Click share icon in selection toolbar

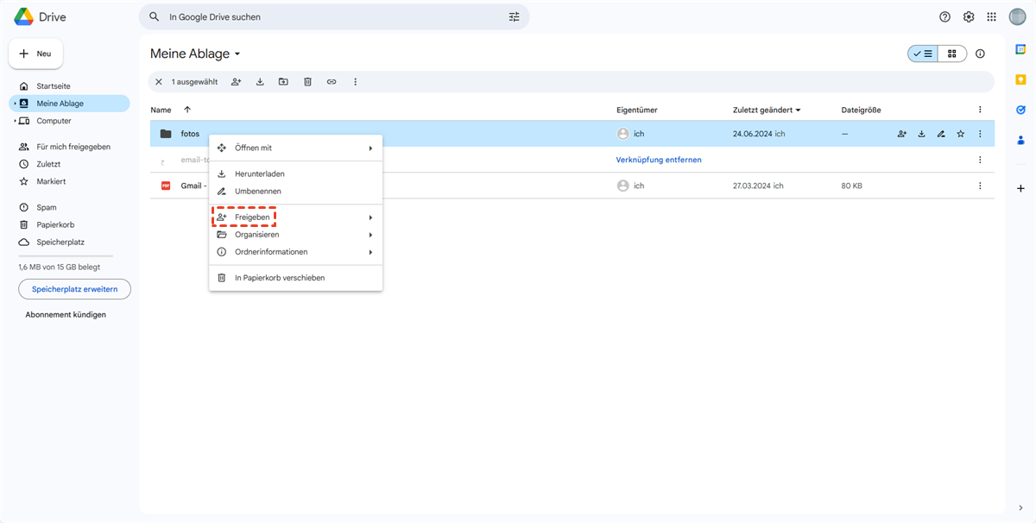pos(236,82)
